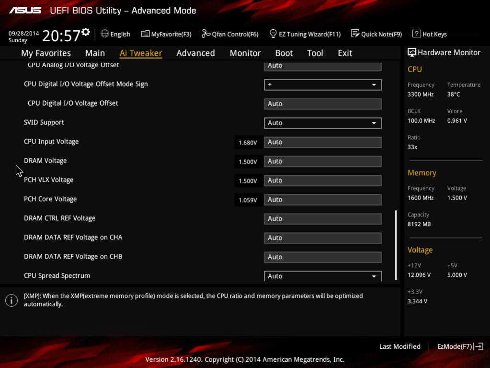Open Qfan Control(F6)
Image resolution: width=490 pixels, height=368 pixels.
230,34
